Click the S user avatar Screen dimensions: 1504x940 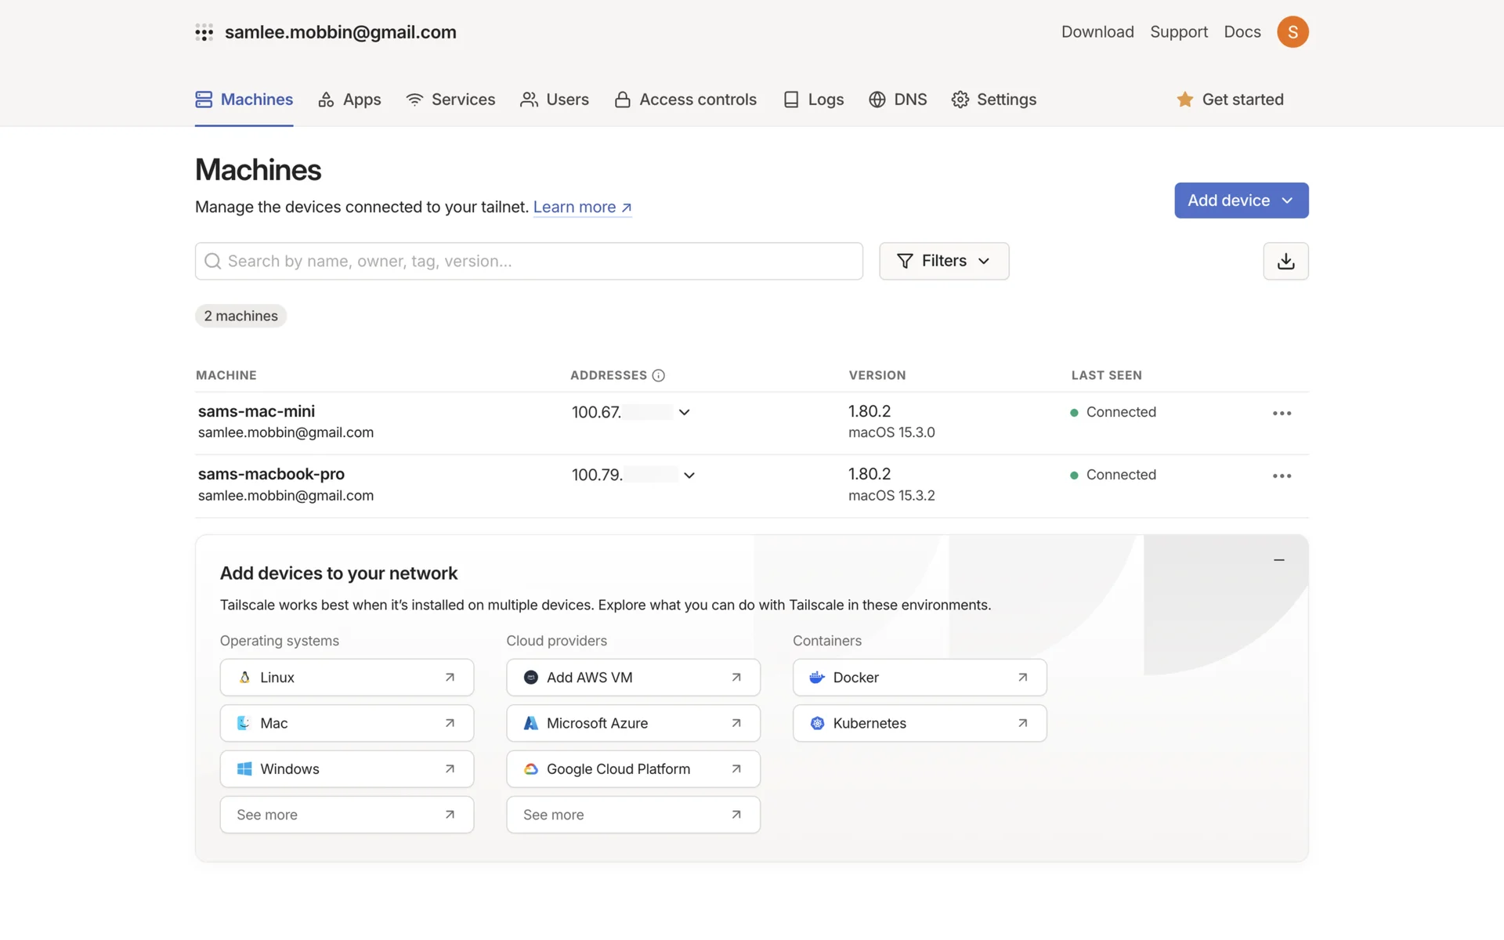(1292, 32)
